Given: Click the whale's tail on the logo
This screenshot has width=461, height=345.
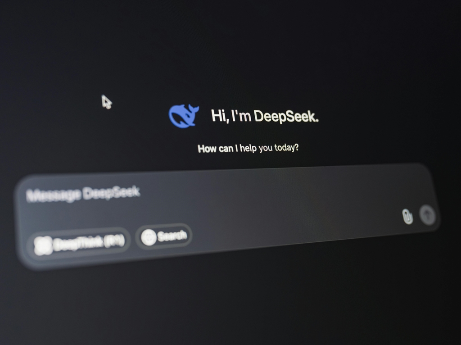Looking at the screenshot, I should (194, 109).
